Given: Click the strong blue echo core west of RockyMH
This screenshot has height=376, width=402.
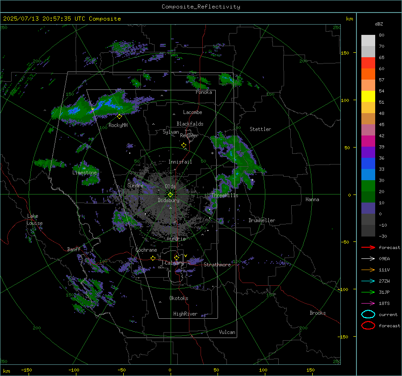Looking at the screenshot, I should coord(74,110).
